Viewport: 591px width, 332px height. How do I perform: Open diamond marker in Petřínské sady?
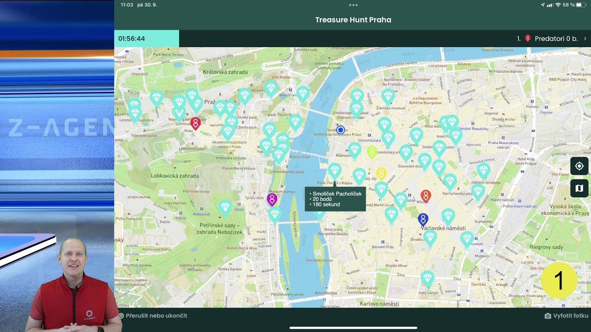tap(225, 207)
